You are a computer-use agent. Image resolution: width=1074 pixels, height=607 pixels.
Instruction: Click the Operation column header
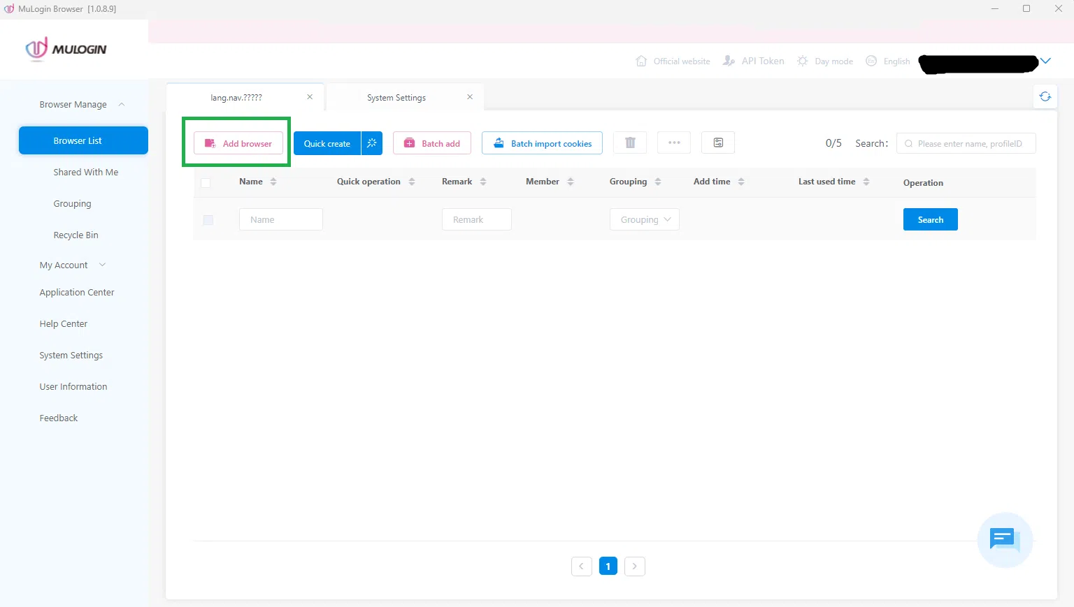[x=923, y=183]
